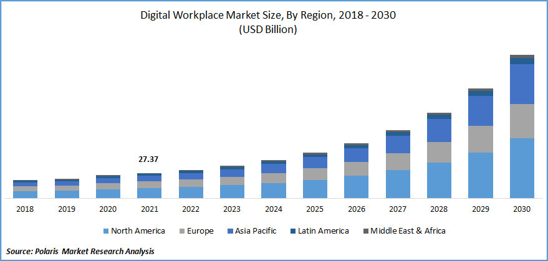The image size is (548, 261).
Task: Select Europe segment of 2022 bar
Action: click(191, 183)
